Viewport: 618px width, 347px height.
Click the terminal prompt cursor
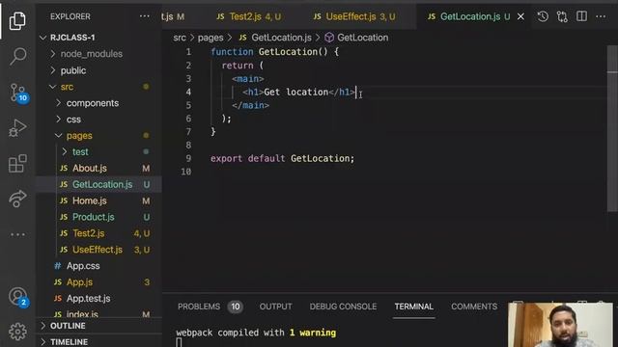coord(179,342)
